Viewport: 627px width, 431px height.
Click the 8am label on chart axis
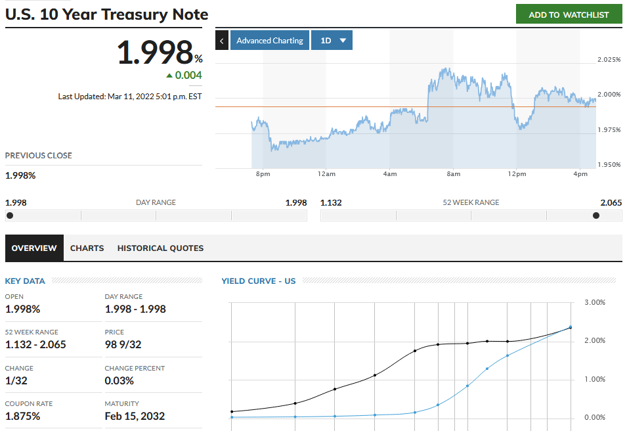[454, 173]
